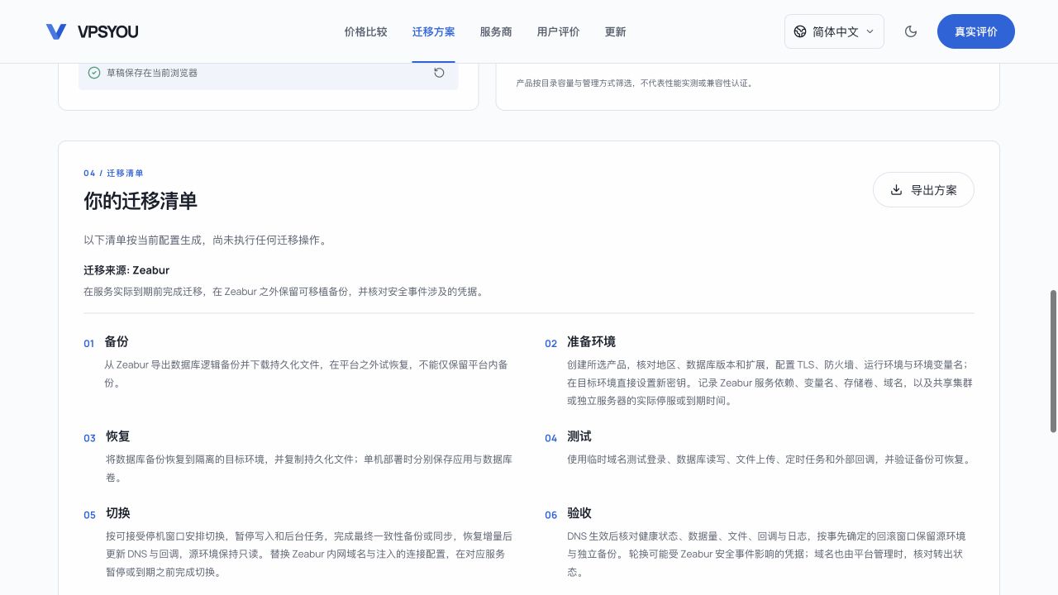Switch to the 更新 nav tab

click(x=615, y=31)
